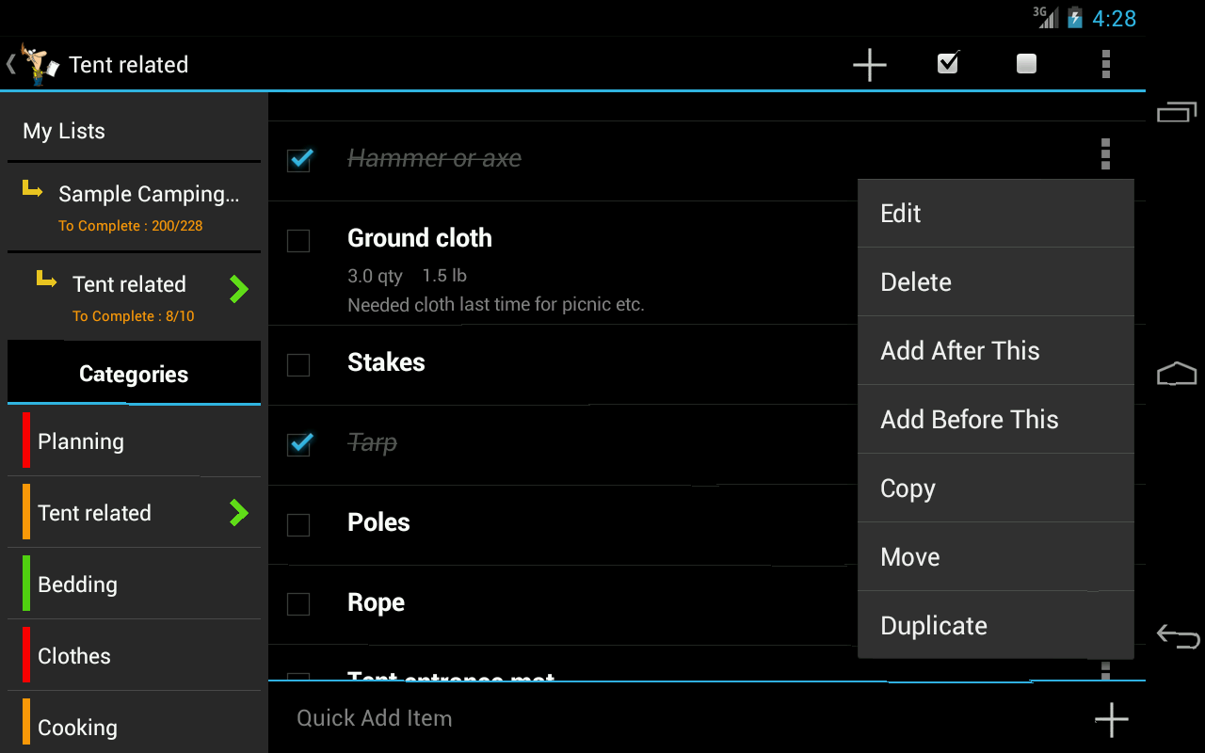Choose Add Before This option
The image size is (1205, 753).
[996, 419]
